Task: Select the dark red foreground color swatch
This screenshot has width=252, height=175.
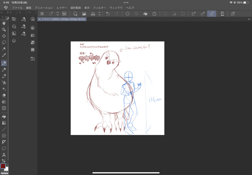Action: click(x=3, y=166)
